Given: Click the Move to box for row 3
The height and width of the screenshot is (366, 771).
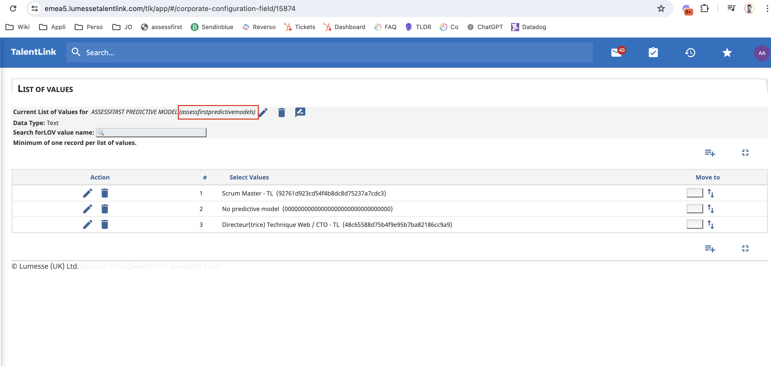Looking at the screenshot, I should coord(695,224).
